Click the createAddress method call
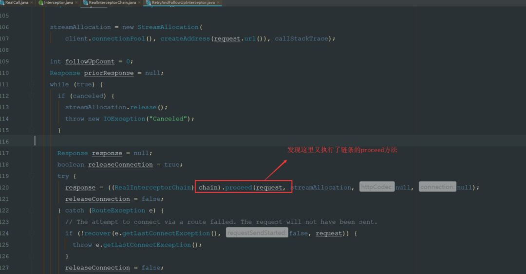 [x=185, y=39]
